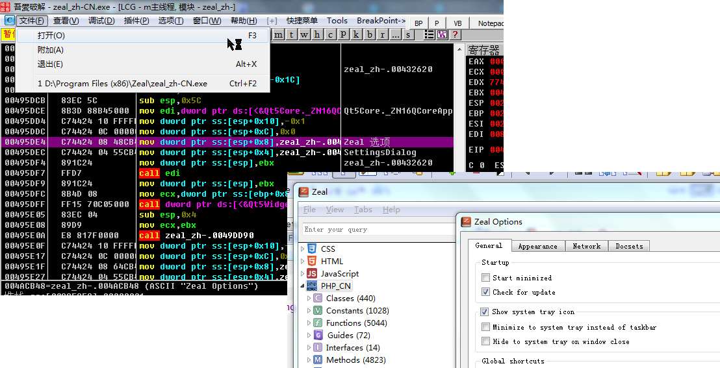Click the purple appearance options toolbar icon

click(x=443, y=34)
